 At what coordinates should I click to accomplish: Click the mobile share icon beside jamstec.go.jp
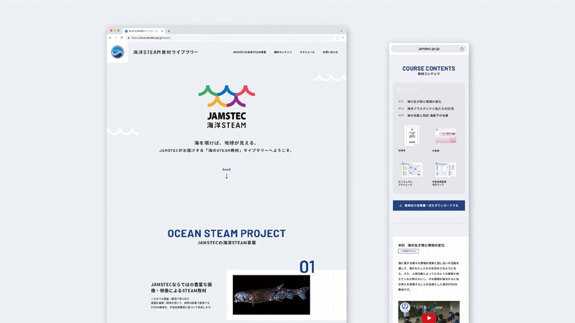click(x=462, y=49)
